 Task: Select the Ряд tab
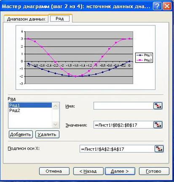60,19
